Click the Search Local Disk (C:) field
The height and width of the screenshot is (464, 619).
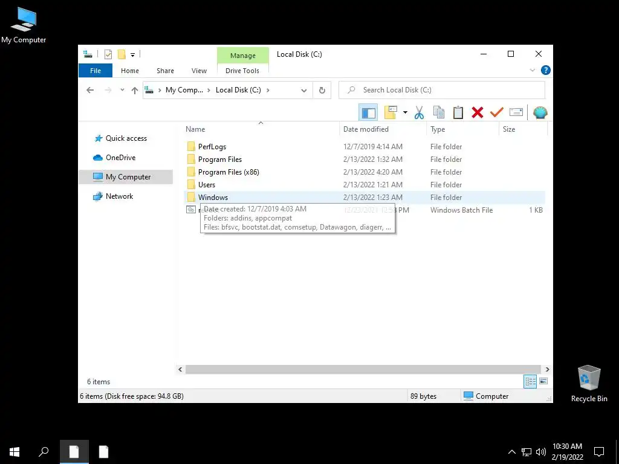442,90
